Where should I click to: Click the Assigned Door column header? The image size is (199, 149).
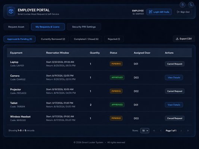(x=142, y=53)
